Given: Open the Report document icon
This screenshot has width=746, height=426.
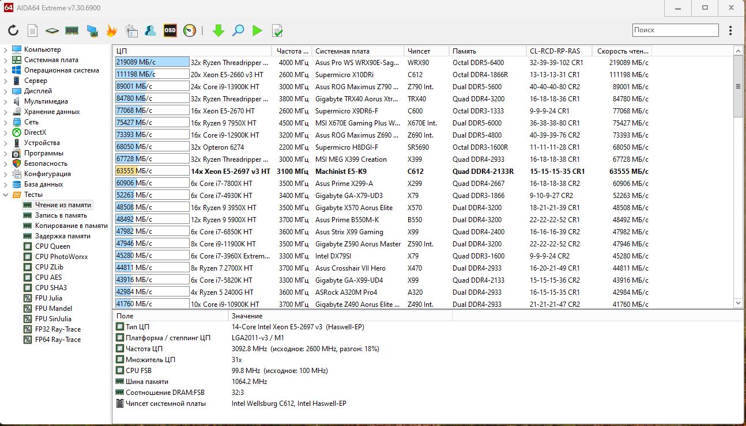Looking at the screenshot, I should coord(33,31).
